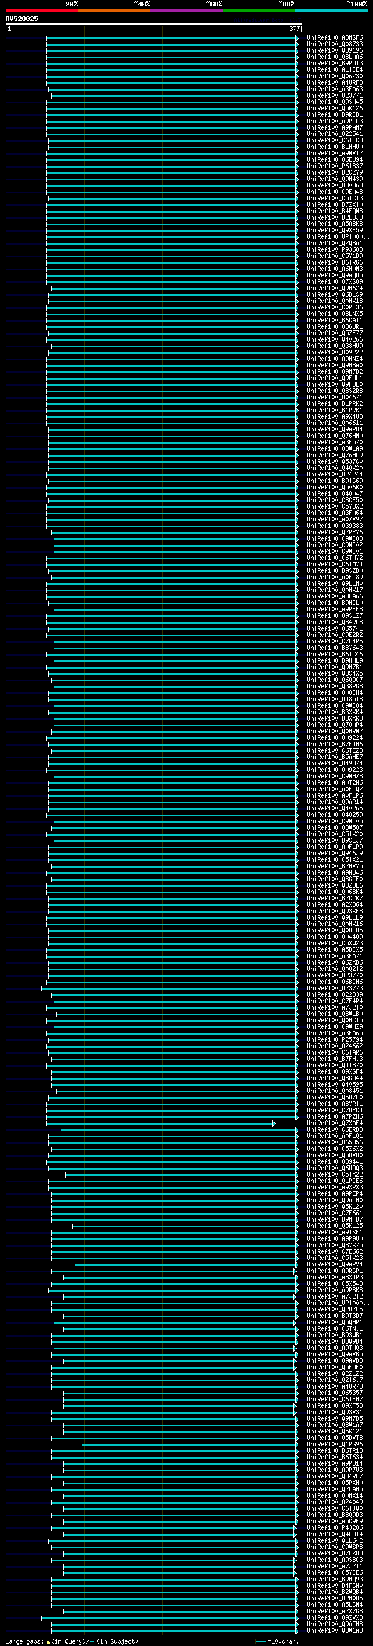Click the orange ~40% identity legend segment

pyautogui.click(x=114, y=11)
